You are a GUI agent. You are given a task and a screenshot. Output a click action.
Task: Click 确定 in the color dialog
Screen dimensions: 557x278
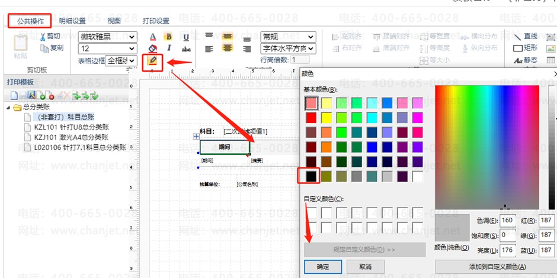tap(323, 267)
